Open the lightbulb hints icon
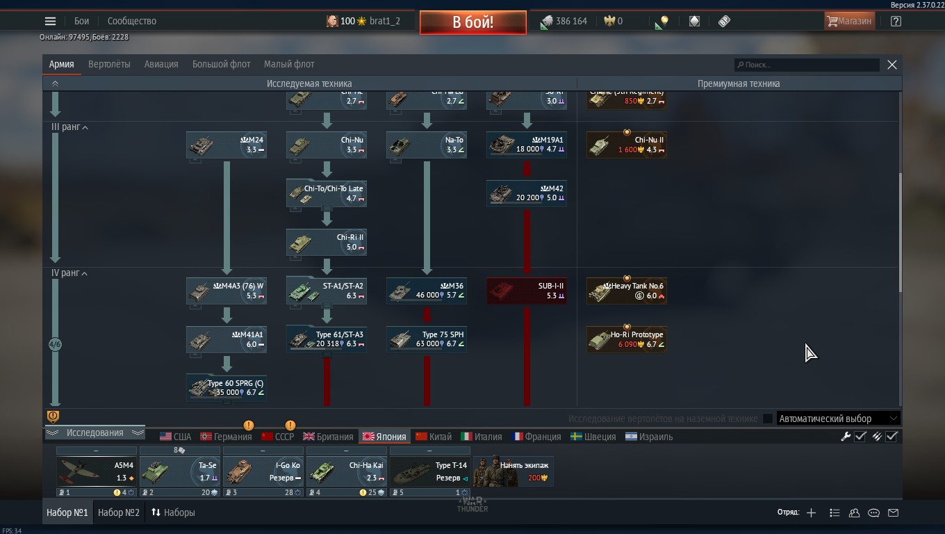 (662, 22)
